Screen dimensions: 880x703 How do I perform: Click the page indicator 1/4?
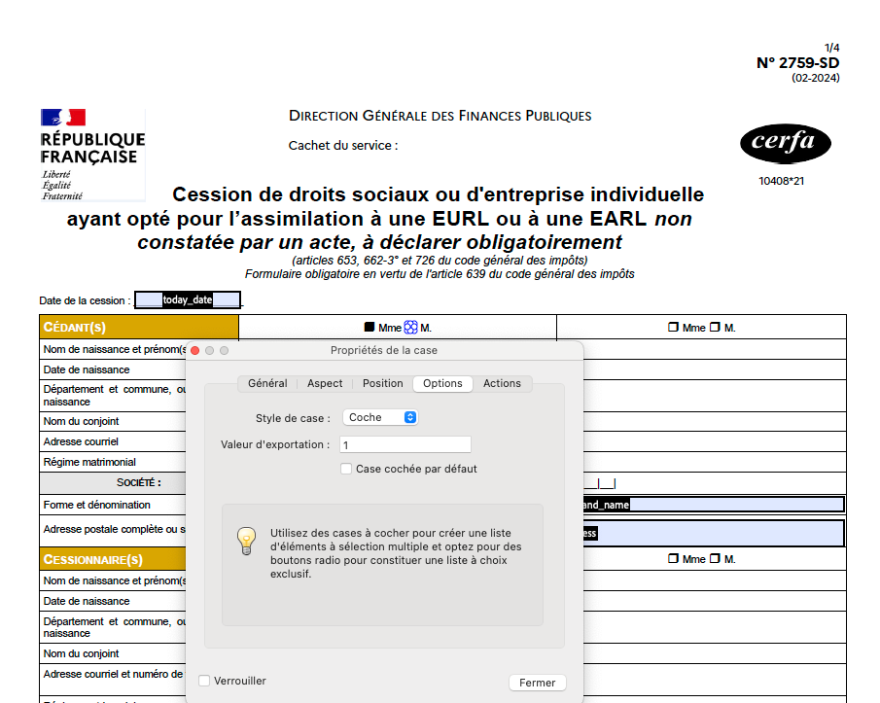(831, 48)
